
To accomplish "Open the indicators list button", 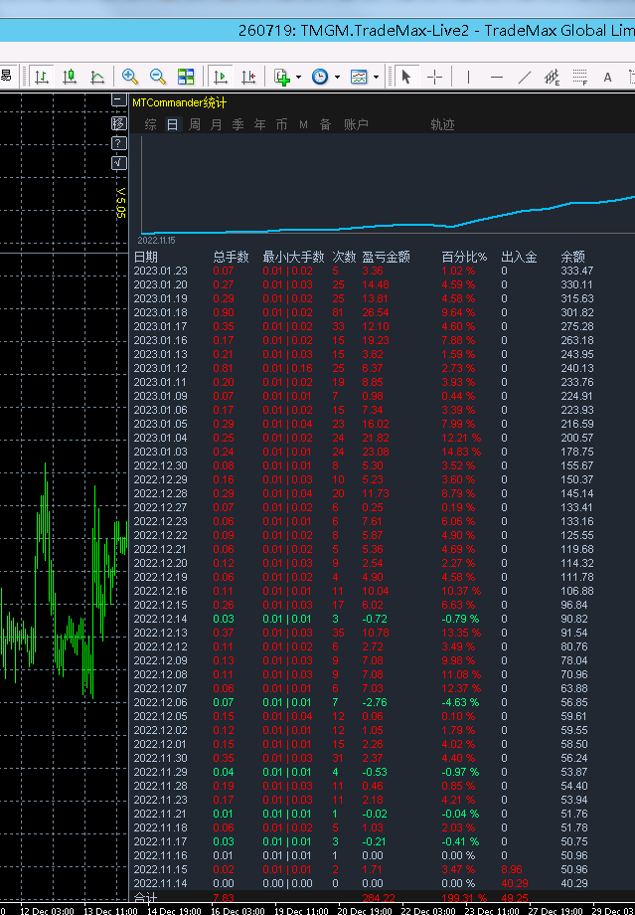I will [x=282, y=77].
